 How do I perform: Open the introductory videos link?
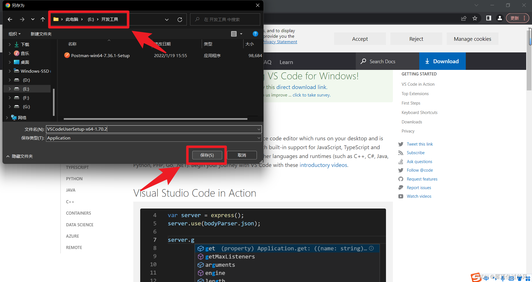pos(323,165)
